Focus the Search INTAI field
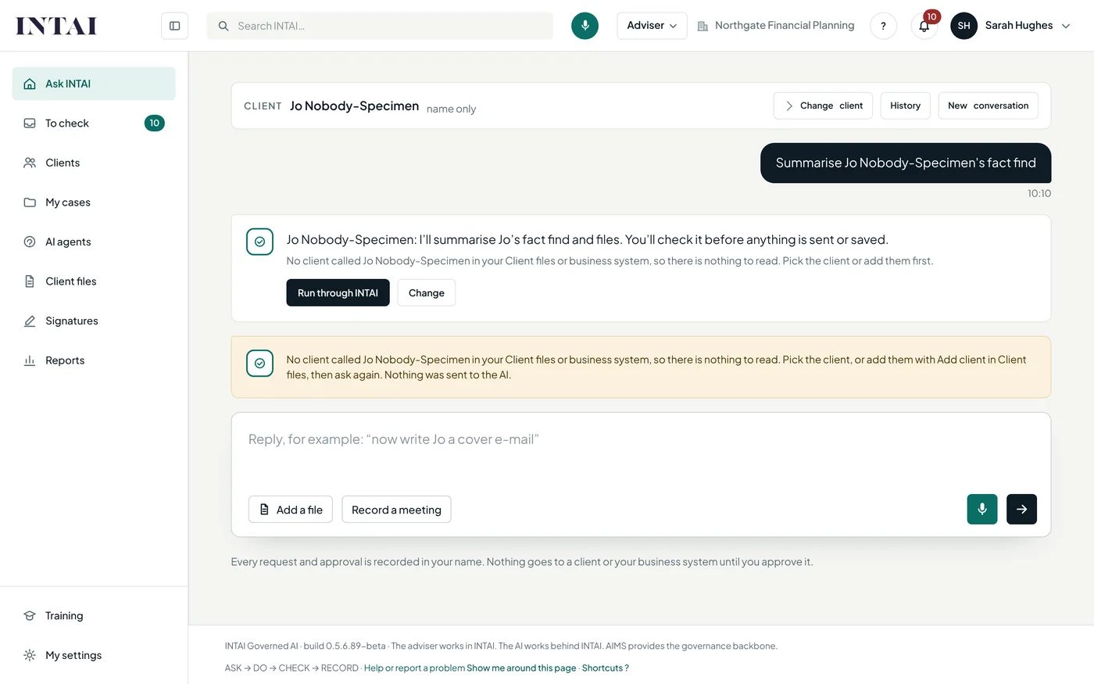1094x684 pixels. pos(380,26)
